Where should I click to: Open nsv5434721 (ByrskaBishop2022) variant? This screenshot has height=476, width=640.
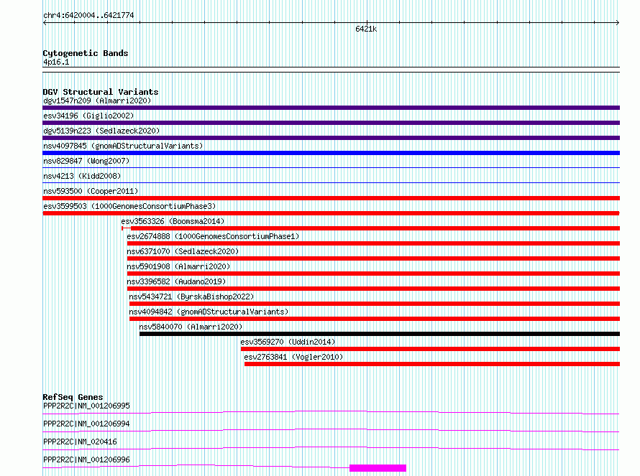(x=191, y=297)
